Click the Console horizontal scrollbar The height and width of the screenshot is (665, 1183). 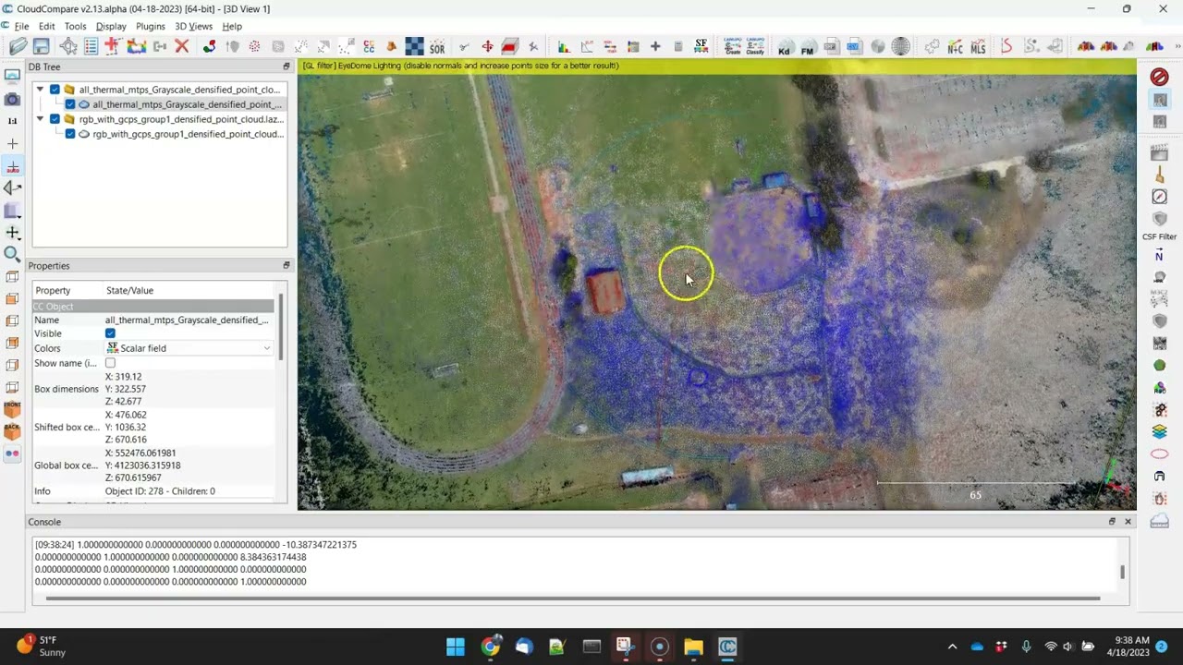pyautogui.click(x=573, y=598)
